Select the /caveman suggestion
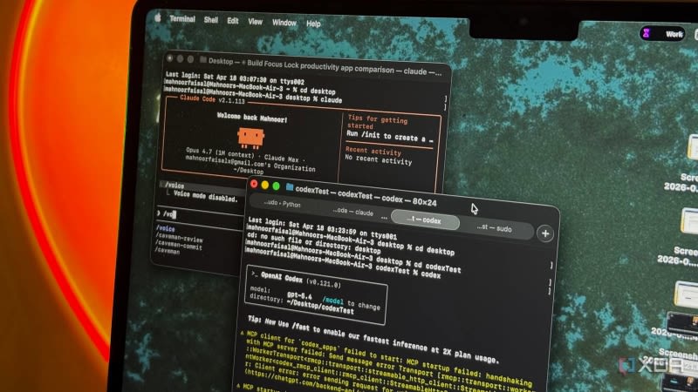The height and width of the screenshot is (392, 698). pos(167,251)
